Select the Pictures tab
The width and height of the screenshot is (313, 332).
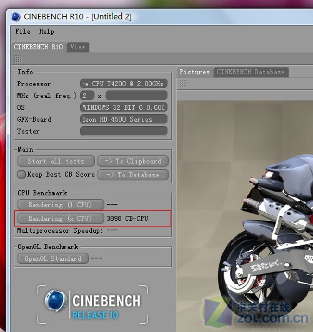(194, 72)
